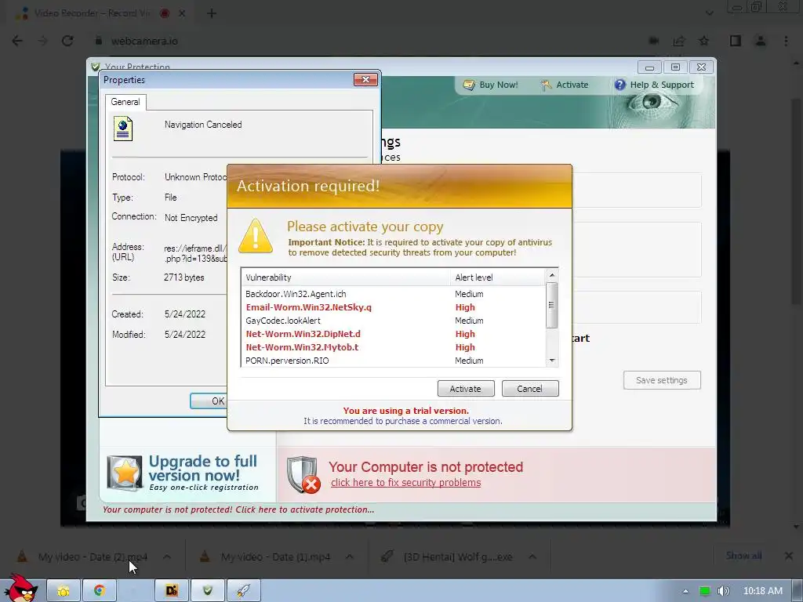Click the volume speaker tray icon
This screenshot has width=803, height=602.
(723, 591)
